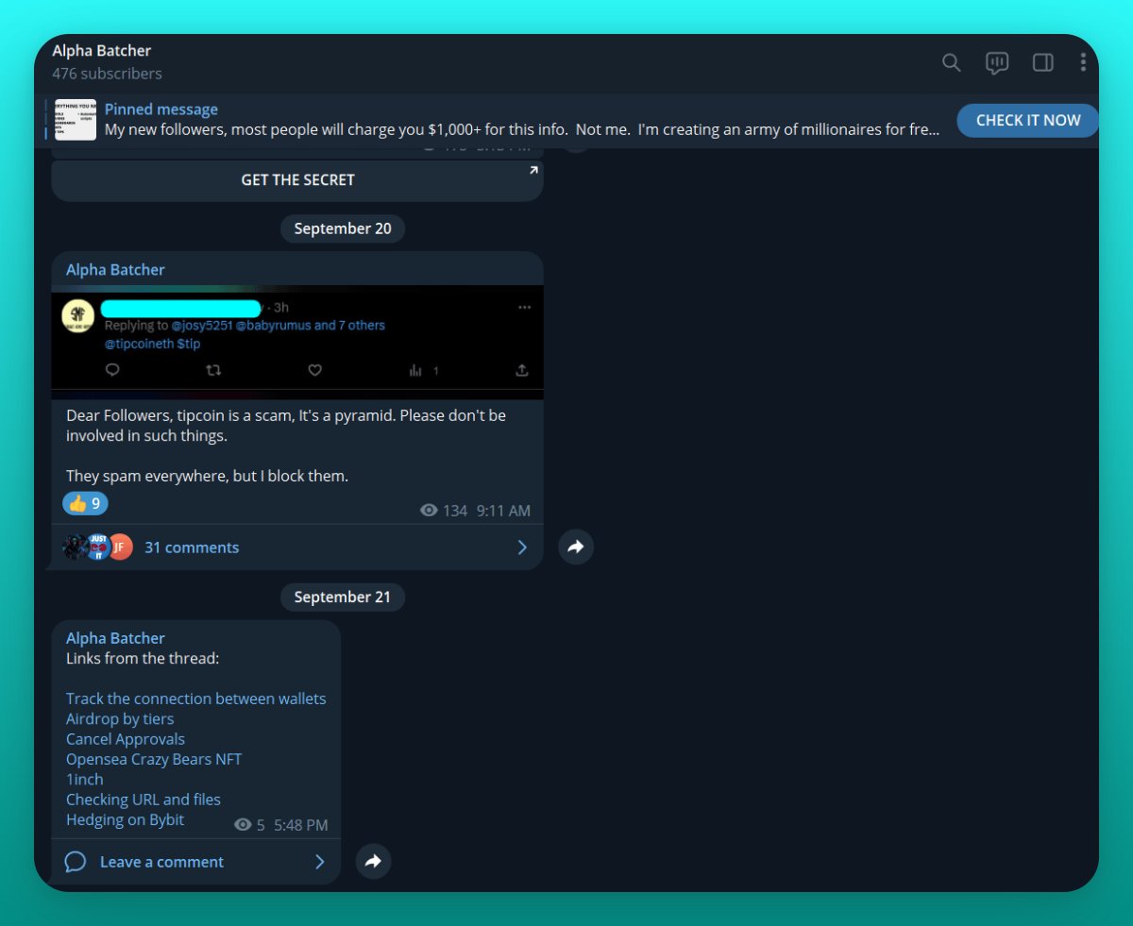The height and width of the screenshot is (926, 1133).
Task: Click the tweet's share upload icon
Action: (522, 370)
